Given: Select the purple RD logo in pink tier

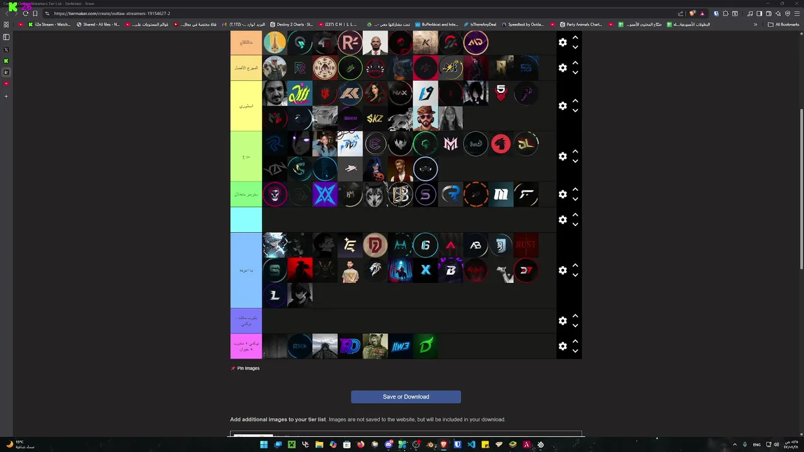Looking at the screenshot, I should 350,346.
